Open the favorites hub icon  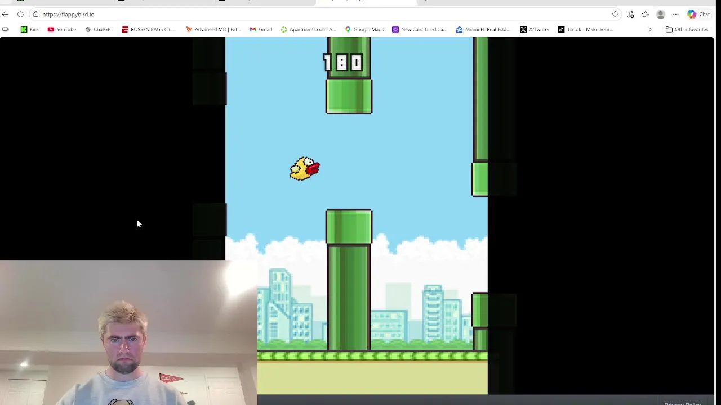(x=646, y=15)
